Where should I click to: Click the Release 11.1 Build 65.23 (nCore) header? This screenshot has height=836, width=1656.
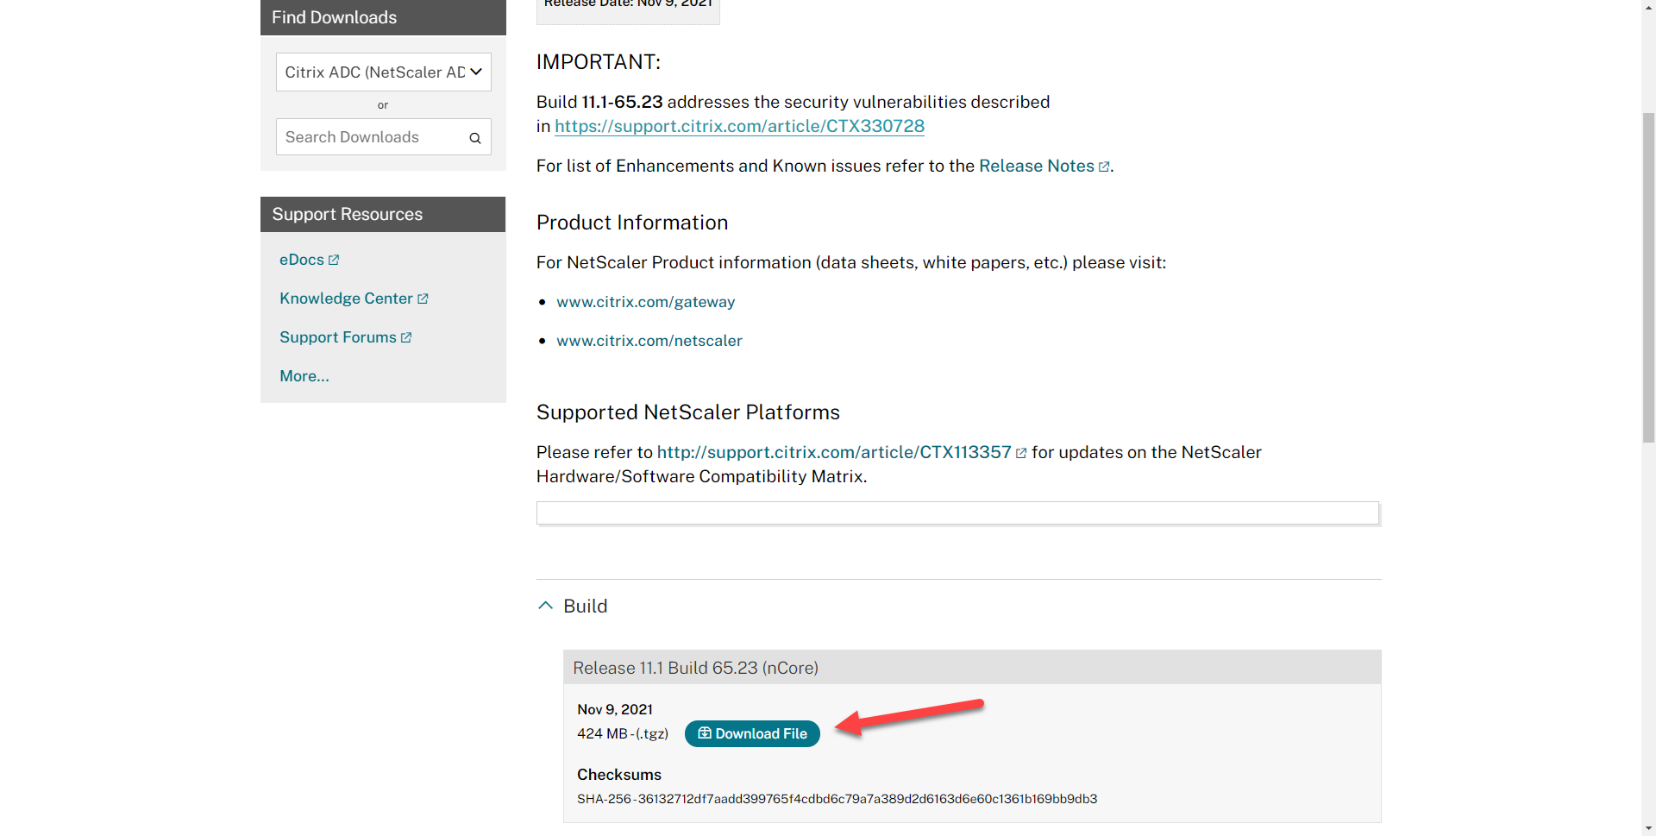tap(972, 668)
